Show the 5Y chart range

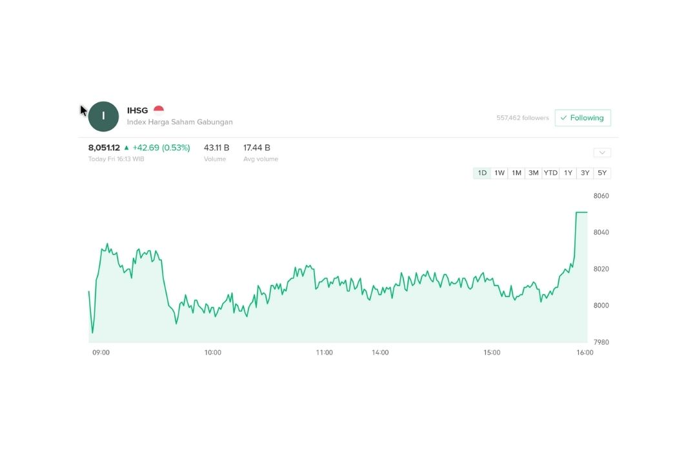click(x=602, y=173)
